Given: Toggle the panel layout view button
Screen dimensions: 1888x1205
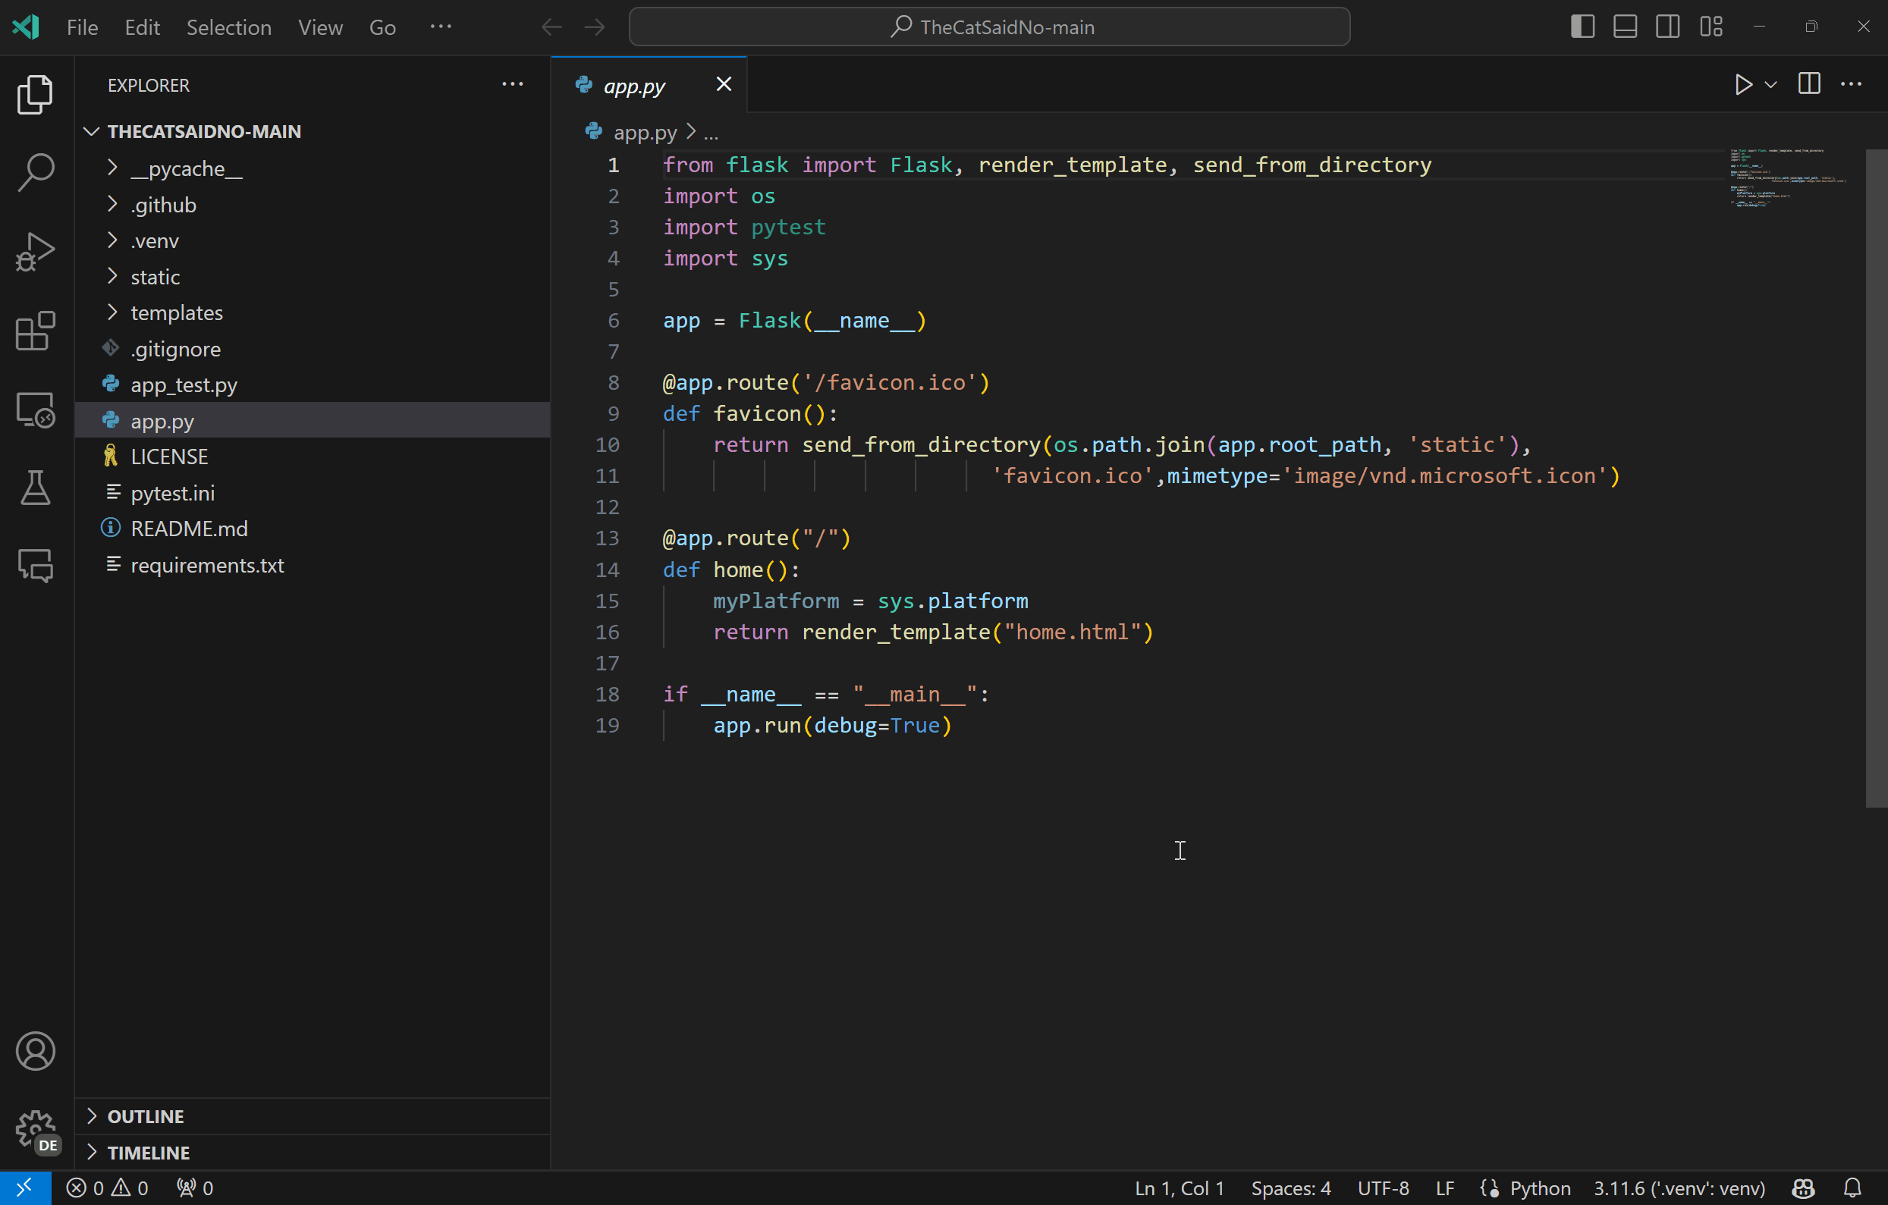Looking at the screenshot, I should [x=1628, y=25].
